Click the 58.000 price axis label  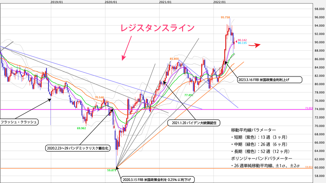click(319, 176)
